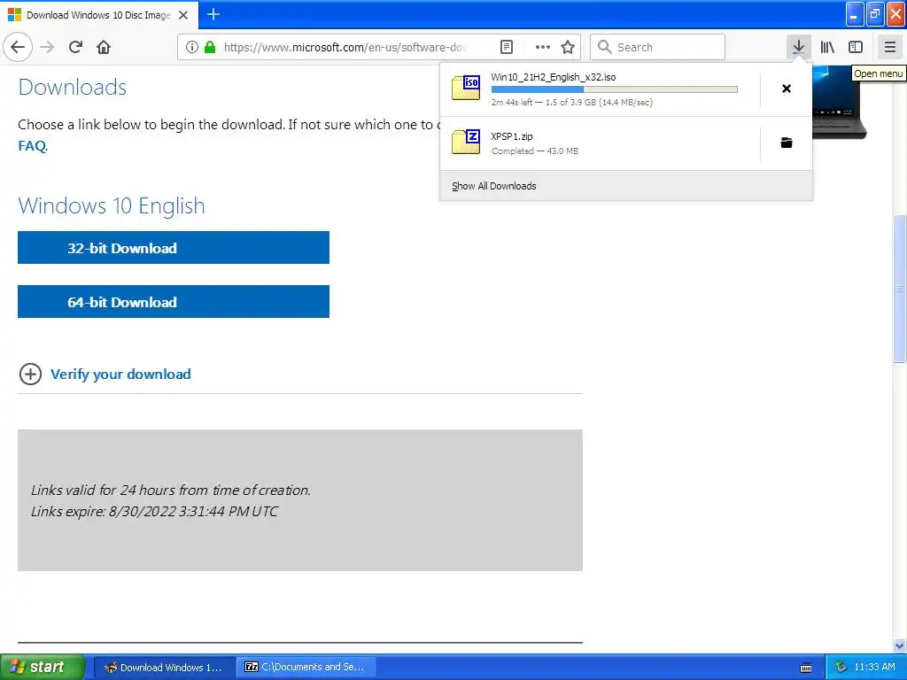
Task: Open the Library toolbar button
Action: (828, 47)
